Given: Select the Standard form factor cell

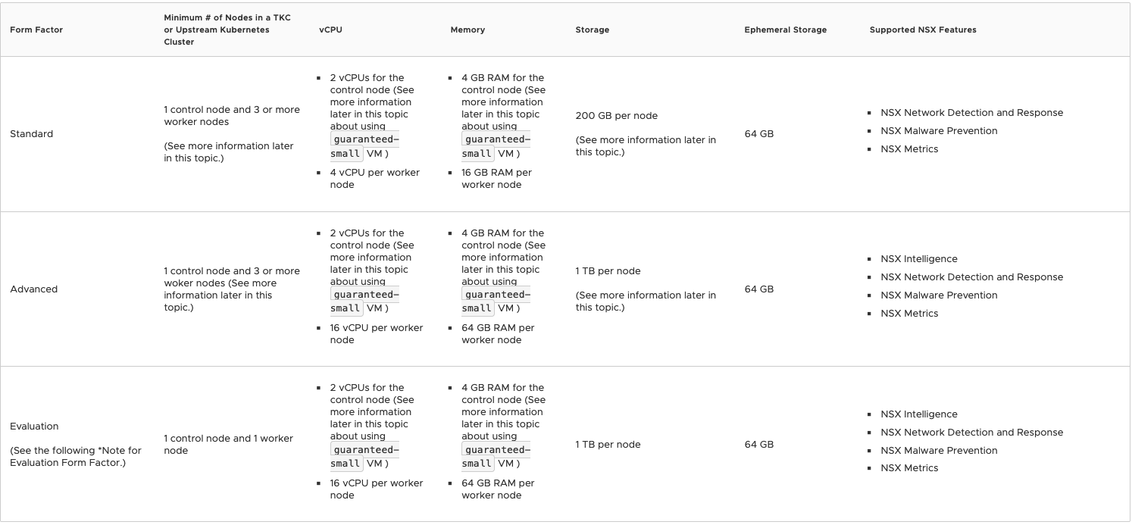Looking at the screenshot, I should tap(32, 134).
